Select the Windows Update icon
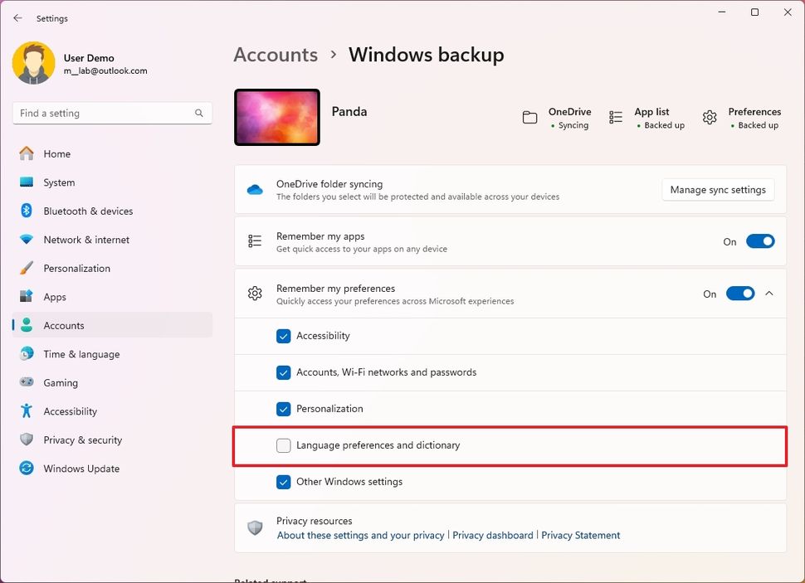The width and height of the screenshot is (805, 583). point(27,469)
